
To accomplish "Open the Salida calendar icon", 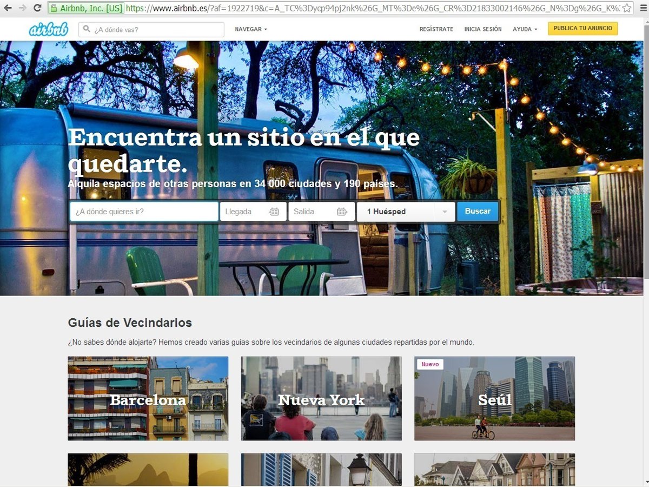I will (x=342, y=212).
